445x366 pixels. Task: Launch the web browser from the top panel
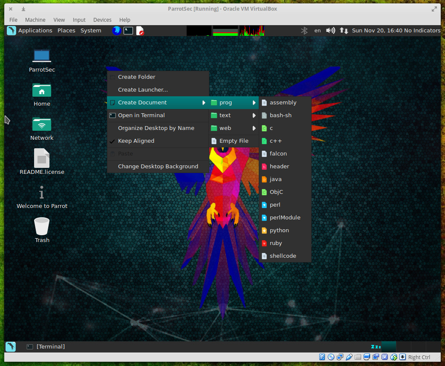click(117, 31)
